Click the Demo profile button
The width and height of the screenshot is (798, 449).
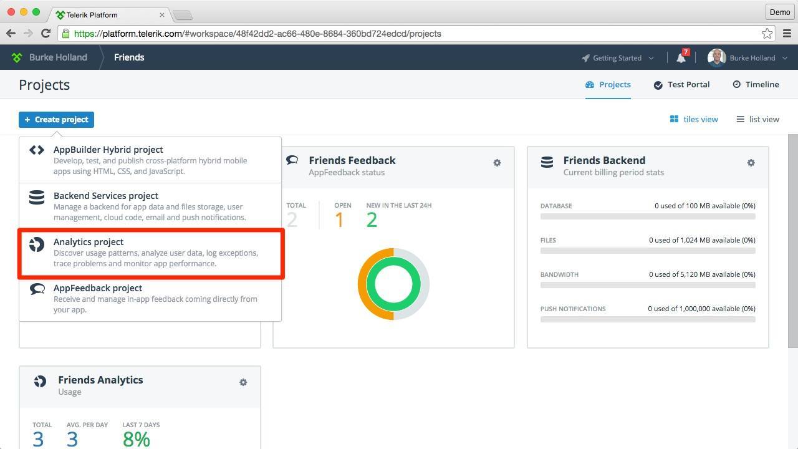(780, 12)
